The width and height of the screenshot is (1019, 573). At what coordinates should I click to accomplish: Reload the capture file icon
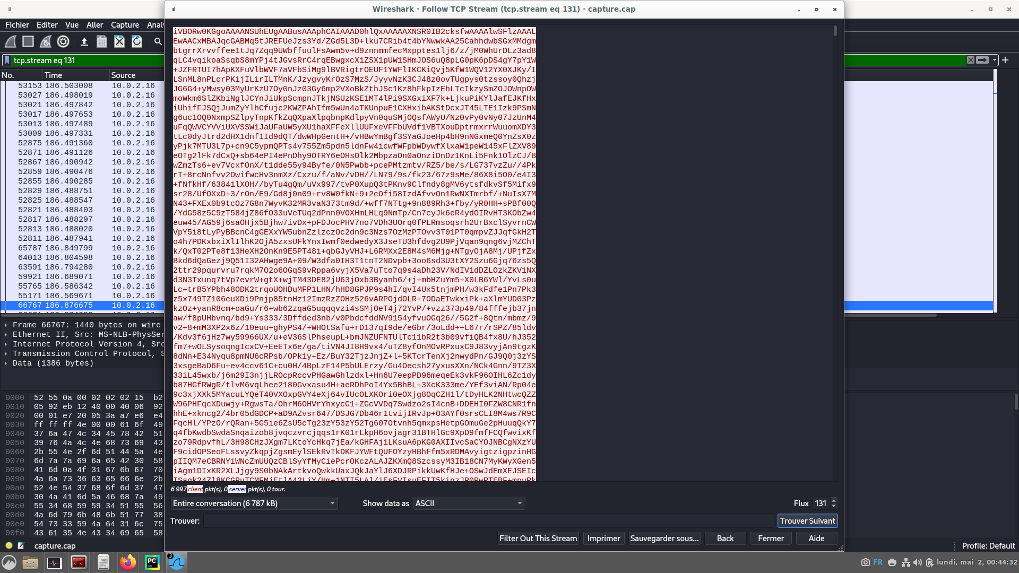[137, 41]
